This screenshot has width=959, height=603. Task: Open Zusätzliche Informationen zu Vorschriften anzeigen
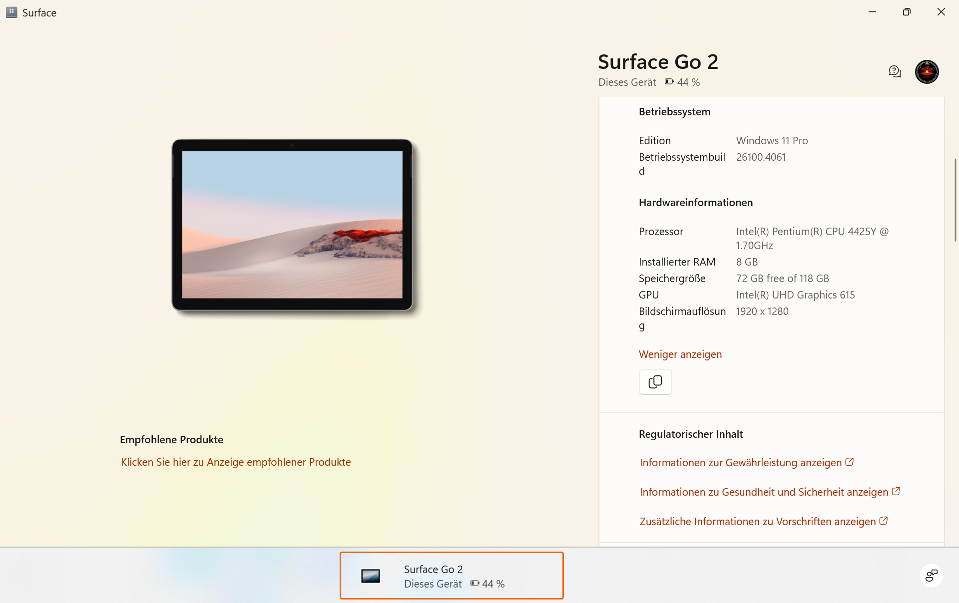click(757, 522)
